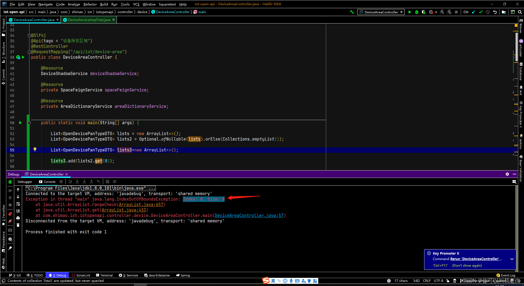Toggle Pin Tab icon in debug panel
The image size is (524, 286).
(x=10, y=248)
